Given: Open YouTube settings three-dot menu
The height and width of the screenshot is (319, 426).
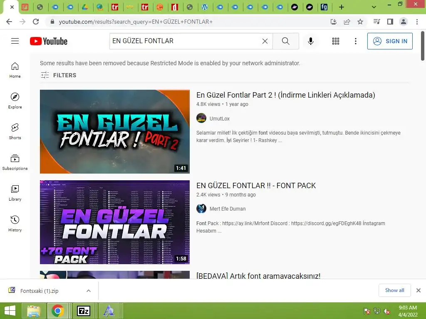Looking at the screenshot, I should (x=355, y=41).
